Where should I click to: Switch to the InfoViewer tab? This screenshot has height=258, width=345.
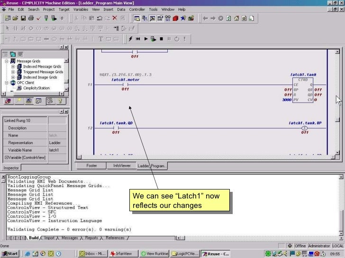click(x=122, y=166)
